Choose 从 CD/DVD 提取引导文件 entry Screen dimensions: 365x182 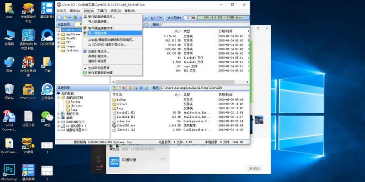coord(112,45)
